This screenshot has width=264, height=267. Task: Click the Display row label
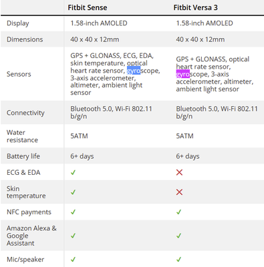[18, 23]
